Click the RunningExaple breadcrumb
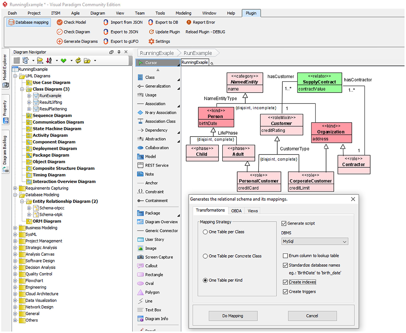Screen dimensions: 406x333 point(157,53)
